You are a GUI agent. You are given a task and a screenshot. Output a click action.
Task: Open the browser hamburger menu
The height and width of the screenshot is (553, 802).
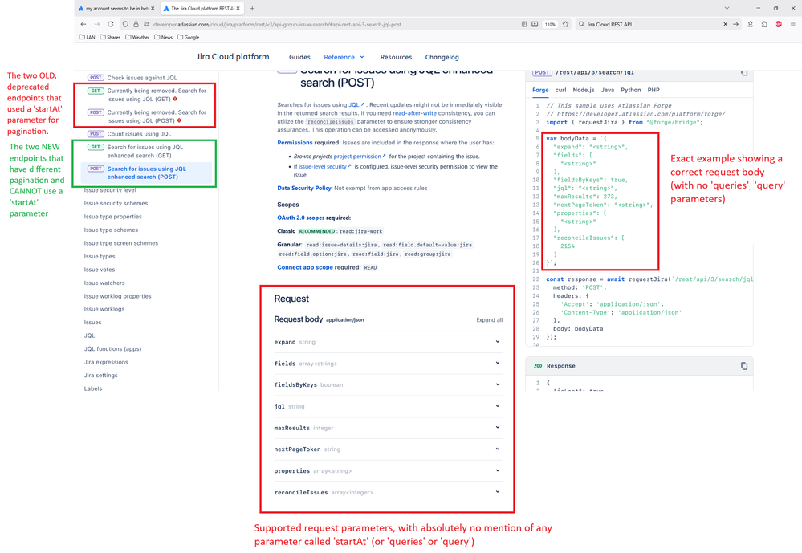point(793,24)
